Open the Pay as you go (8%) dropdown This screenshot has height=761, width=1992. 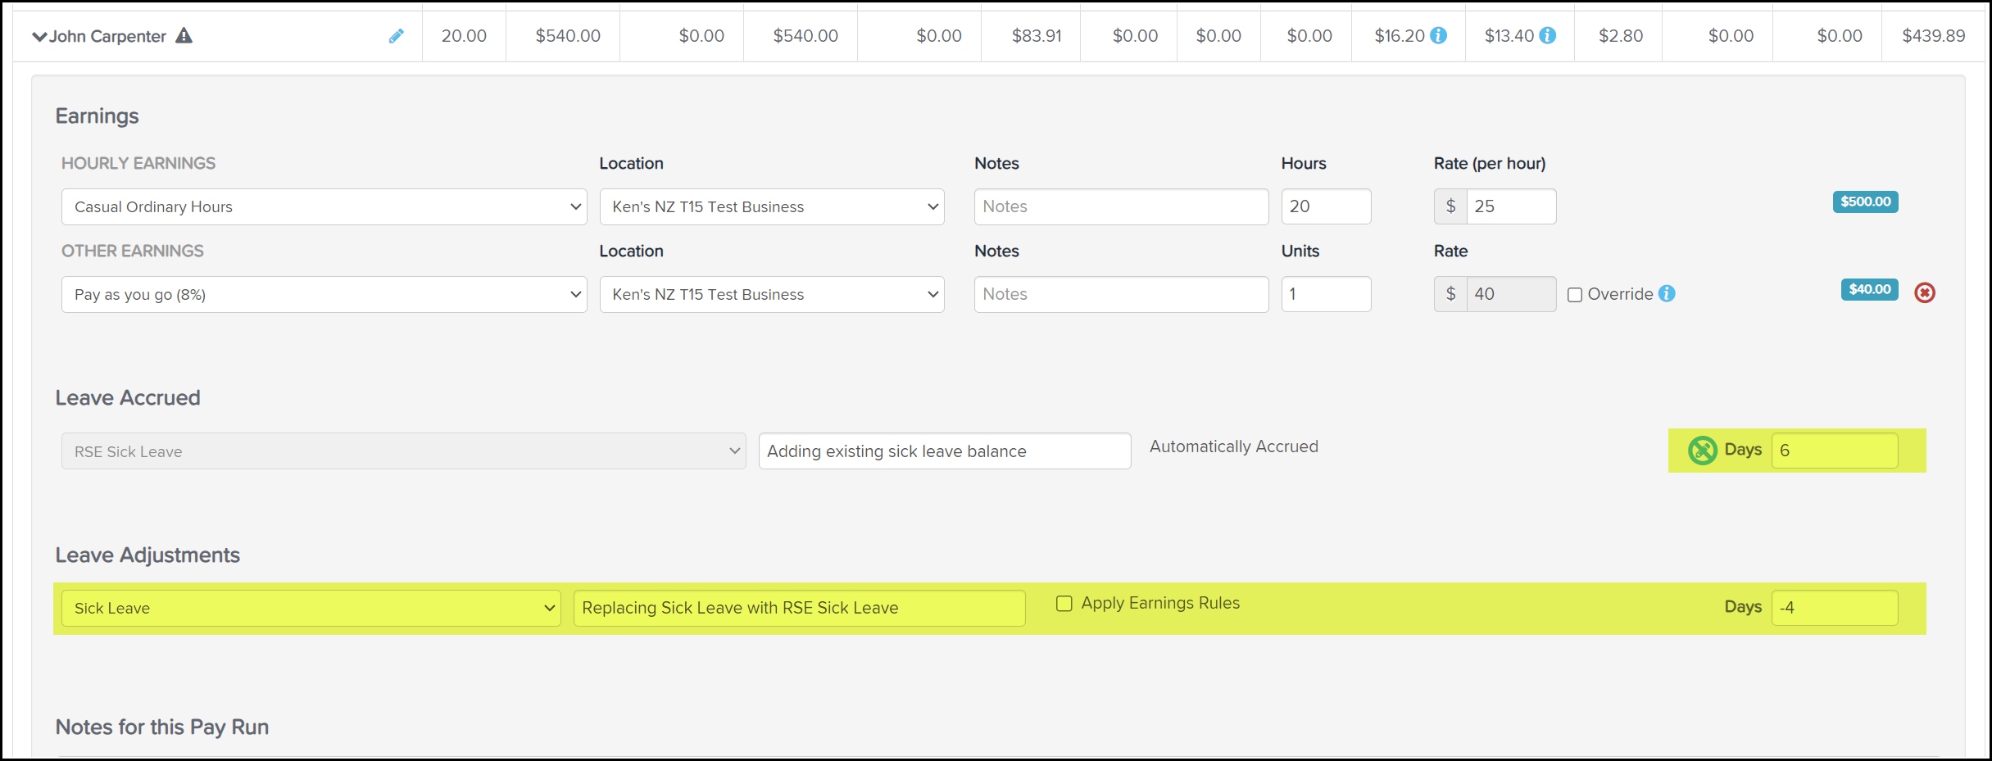[324, 295]
